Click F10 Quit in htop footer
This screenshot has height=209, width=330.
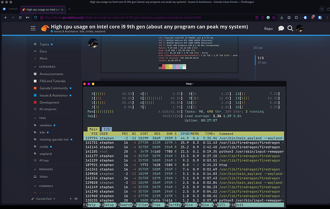click(237, 205)
